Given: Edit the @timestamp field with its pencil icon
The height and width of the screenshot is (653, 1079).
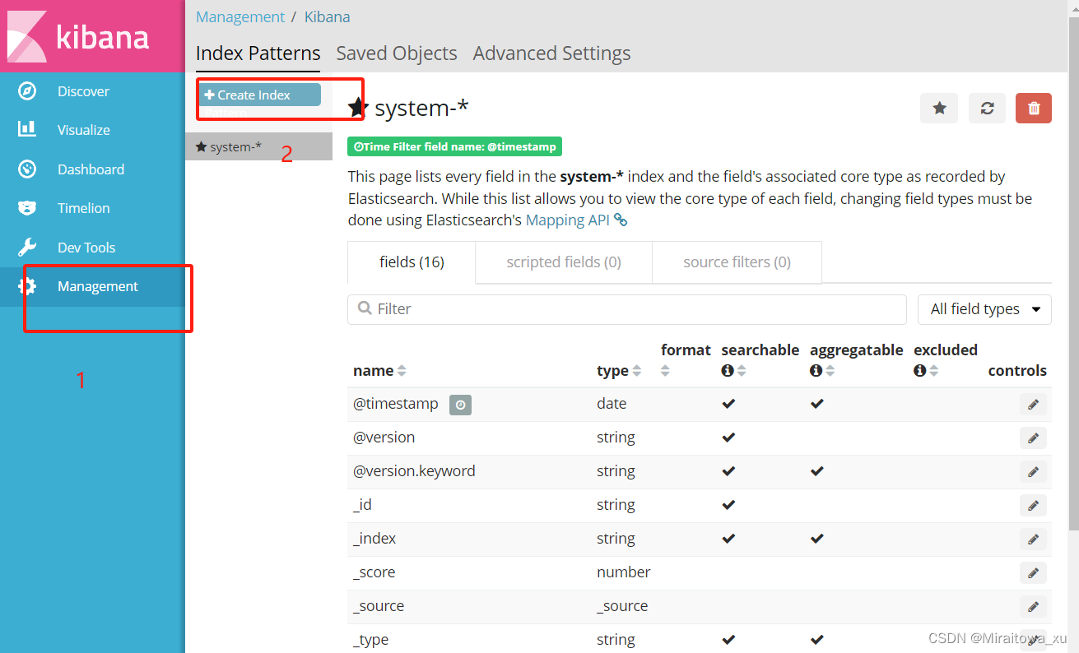Looking at the screenshot, I should click(x=1033, y=404).
